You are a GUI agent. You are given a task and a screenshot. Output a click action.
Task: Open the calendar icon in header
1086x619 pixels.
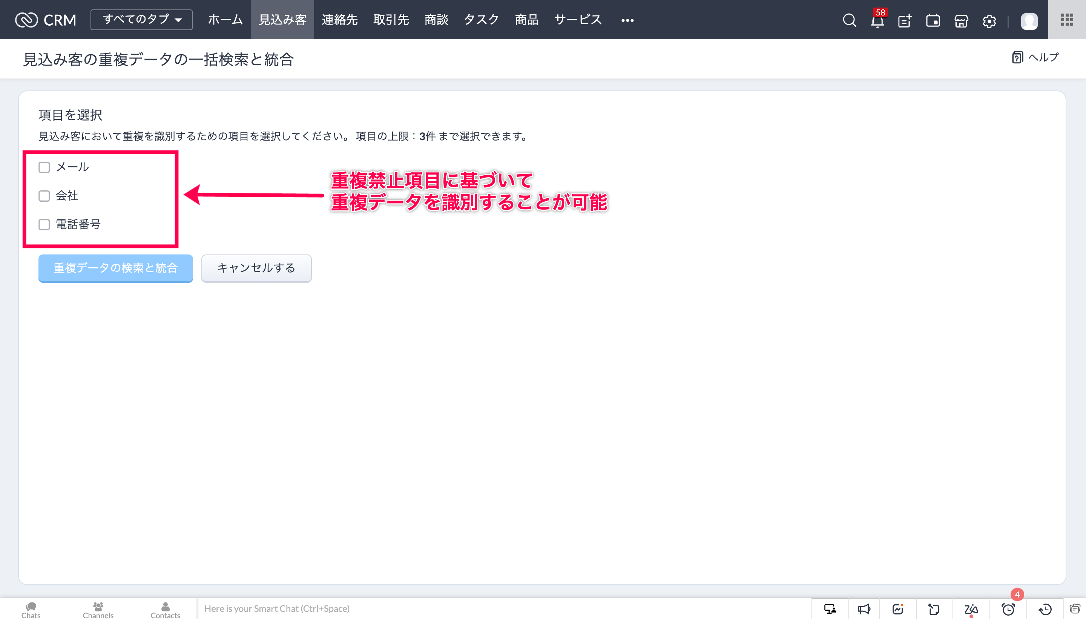pyautogui.click(x=933, y=20)
